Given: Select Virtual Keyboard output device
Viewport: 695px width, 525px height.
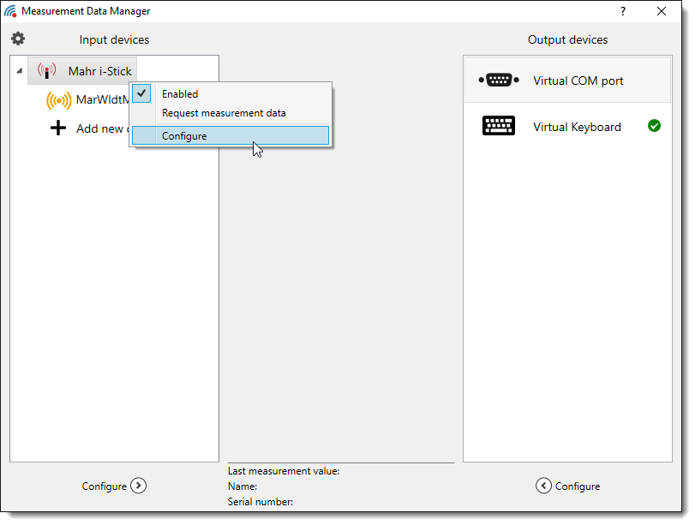Looking at the screenshot, I should (x=577, y=127).
